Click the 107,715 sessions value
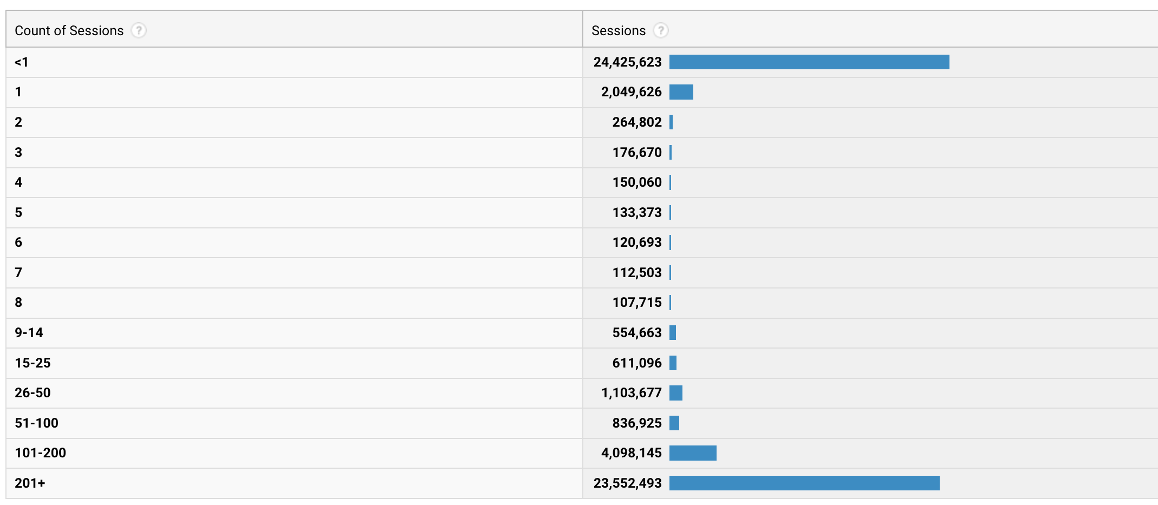1158x505 pixels. (x=636, y=303)
